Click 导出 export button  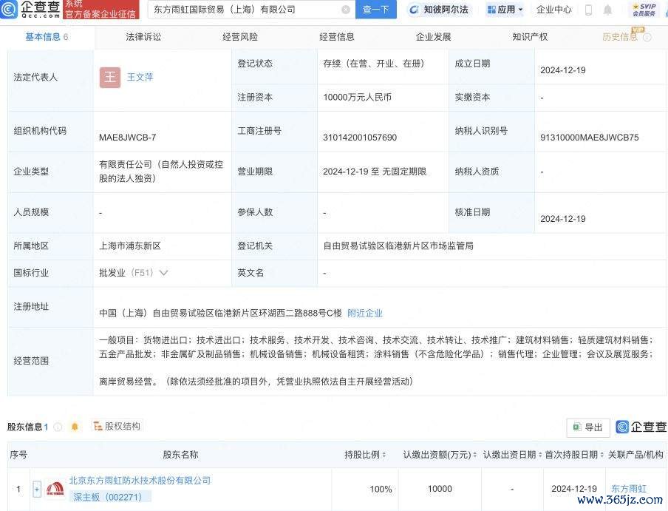point(588,427)
